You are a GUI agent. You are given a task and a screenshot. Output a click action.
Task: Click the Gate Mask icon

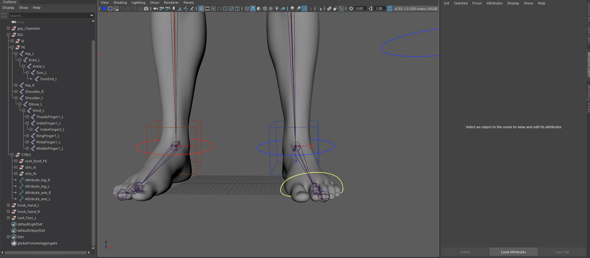pos(219,9)
